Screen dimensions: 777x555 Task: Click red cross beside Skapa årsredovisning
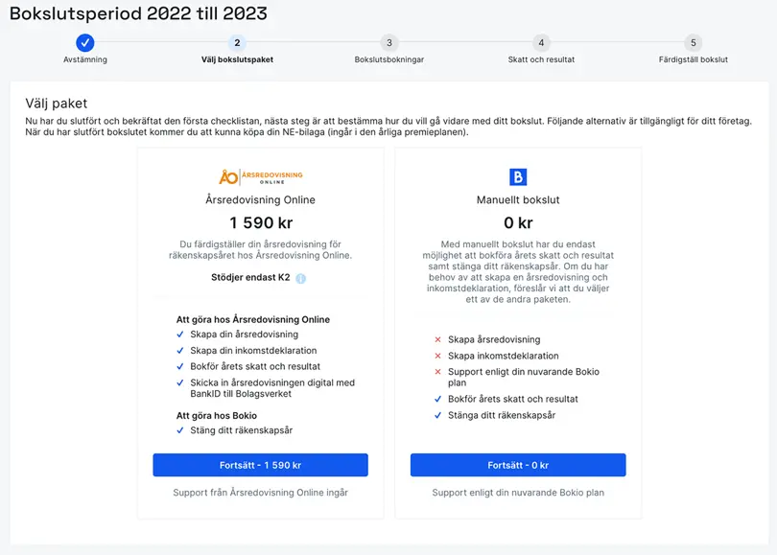tap(437, 339)
